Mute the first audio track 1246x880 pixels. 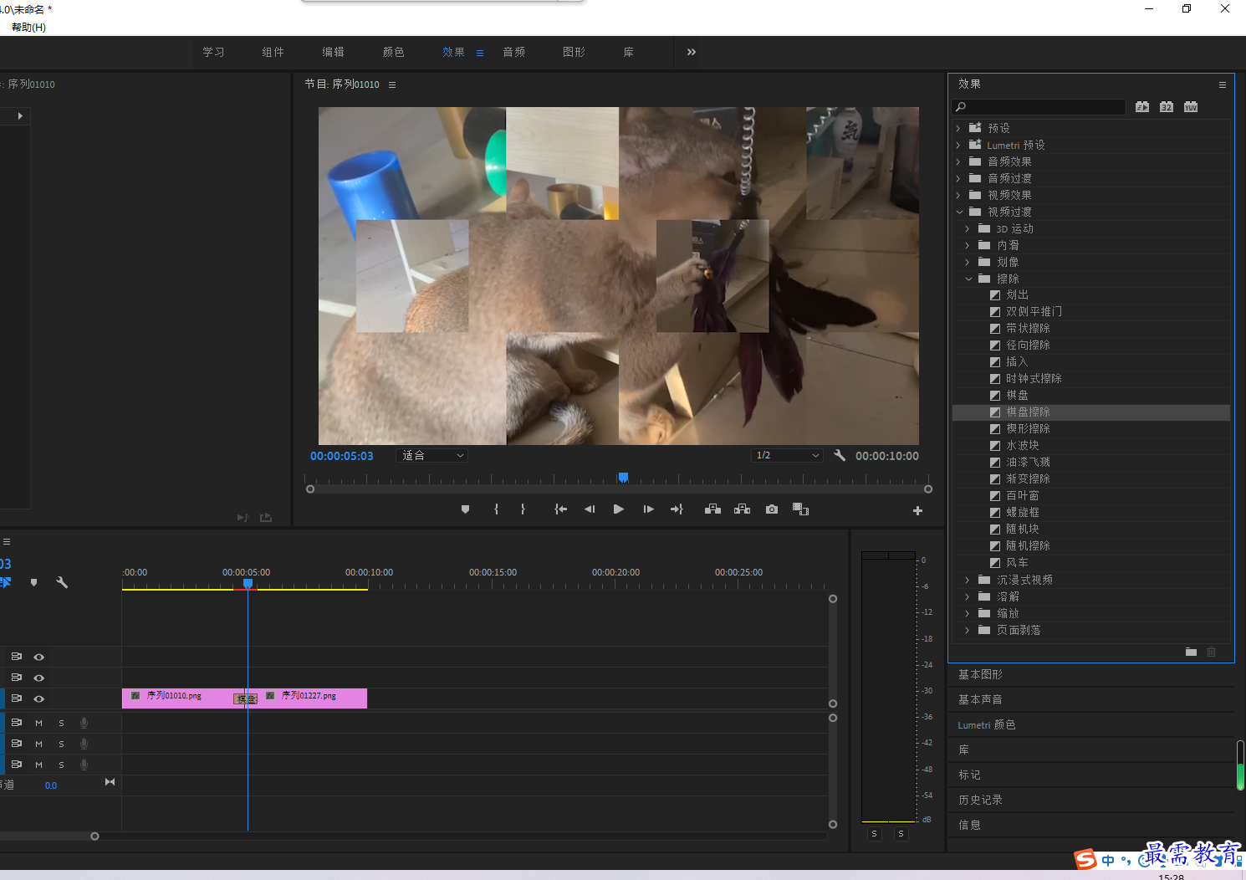click(38, 723)
